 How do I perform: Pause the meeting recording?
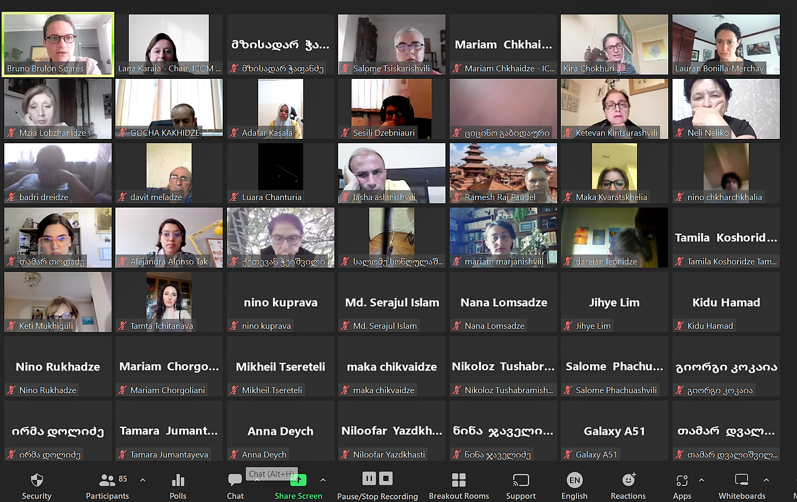(369, 478)
